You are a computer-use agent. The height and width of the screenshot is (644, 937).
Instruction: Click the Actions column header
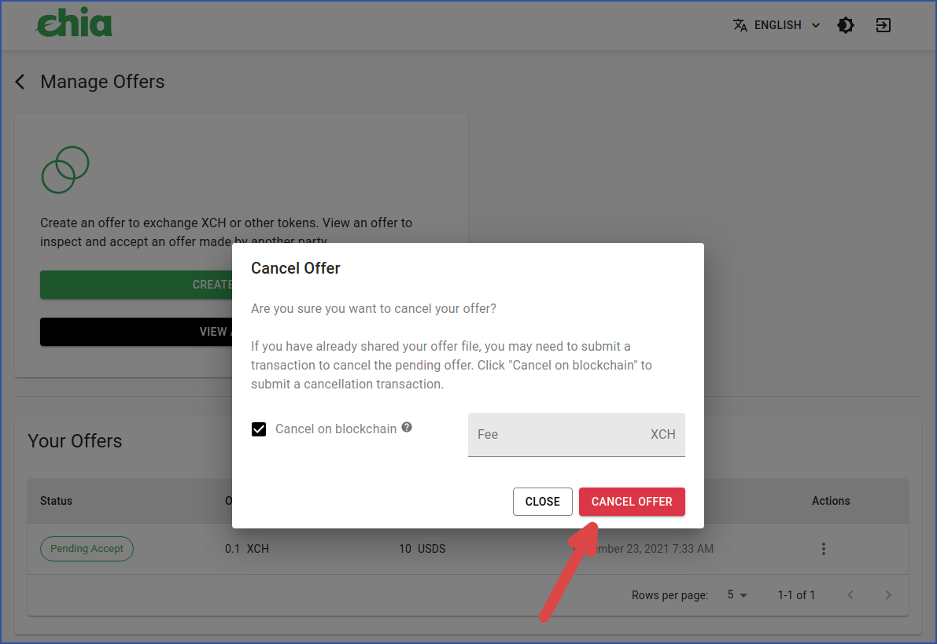pos(831,501)
